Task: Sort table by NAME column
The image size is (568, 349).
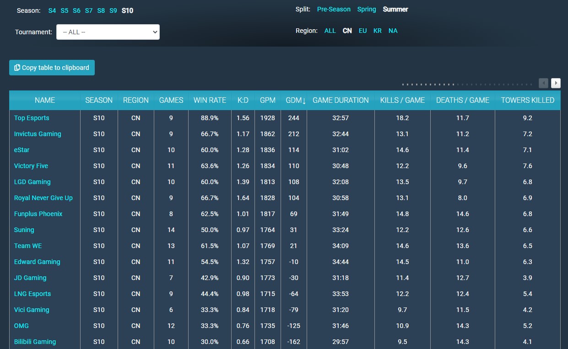Action: [45, 100]
